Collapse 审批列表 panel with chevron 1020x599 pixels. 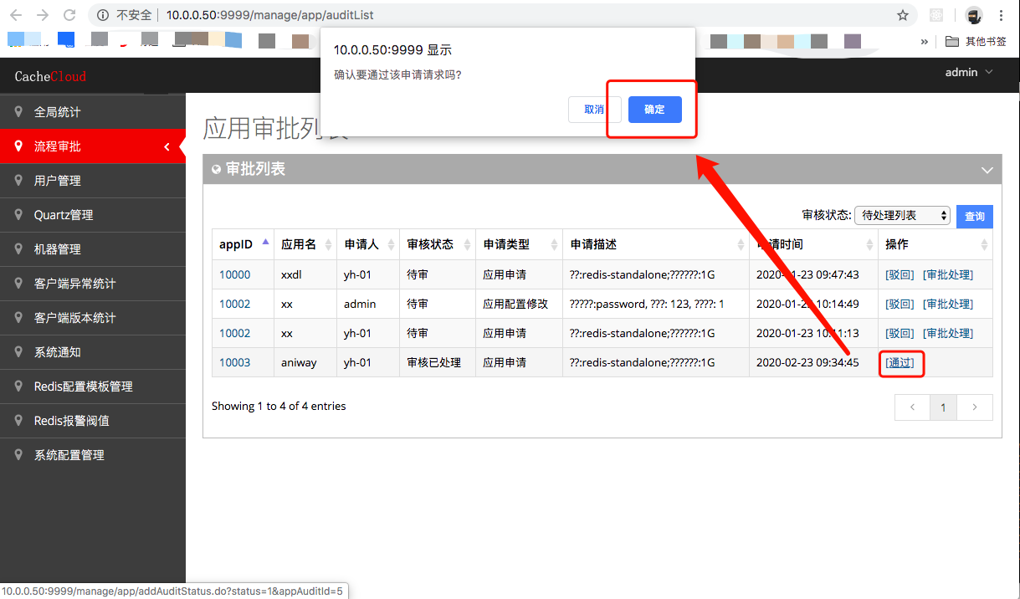(987, 170)
